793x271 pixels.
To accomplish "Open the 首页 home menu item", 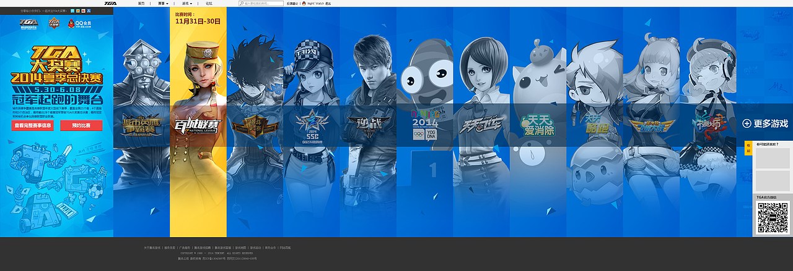I will click(x=141, y=4).
